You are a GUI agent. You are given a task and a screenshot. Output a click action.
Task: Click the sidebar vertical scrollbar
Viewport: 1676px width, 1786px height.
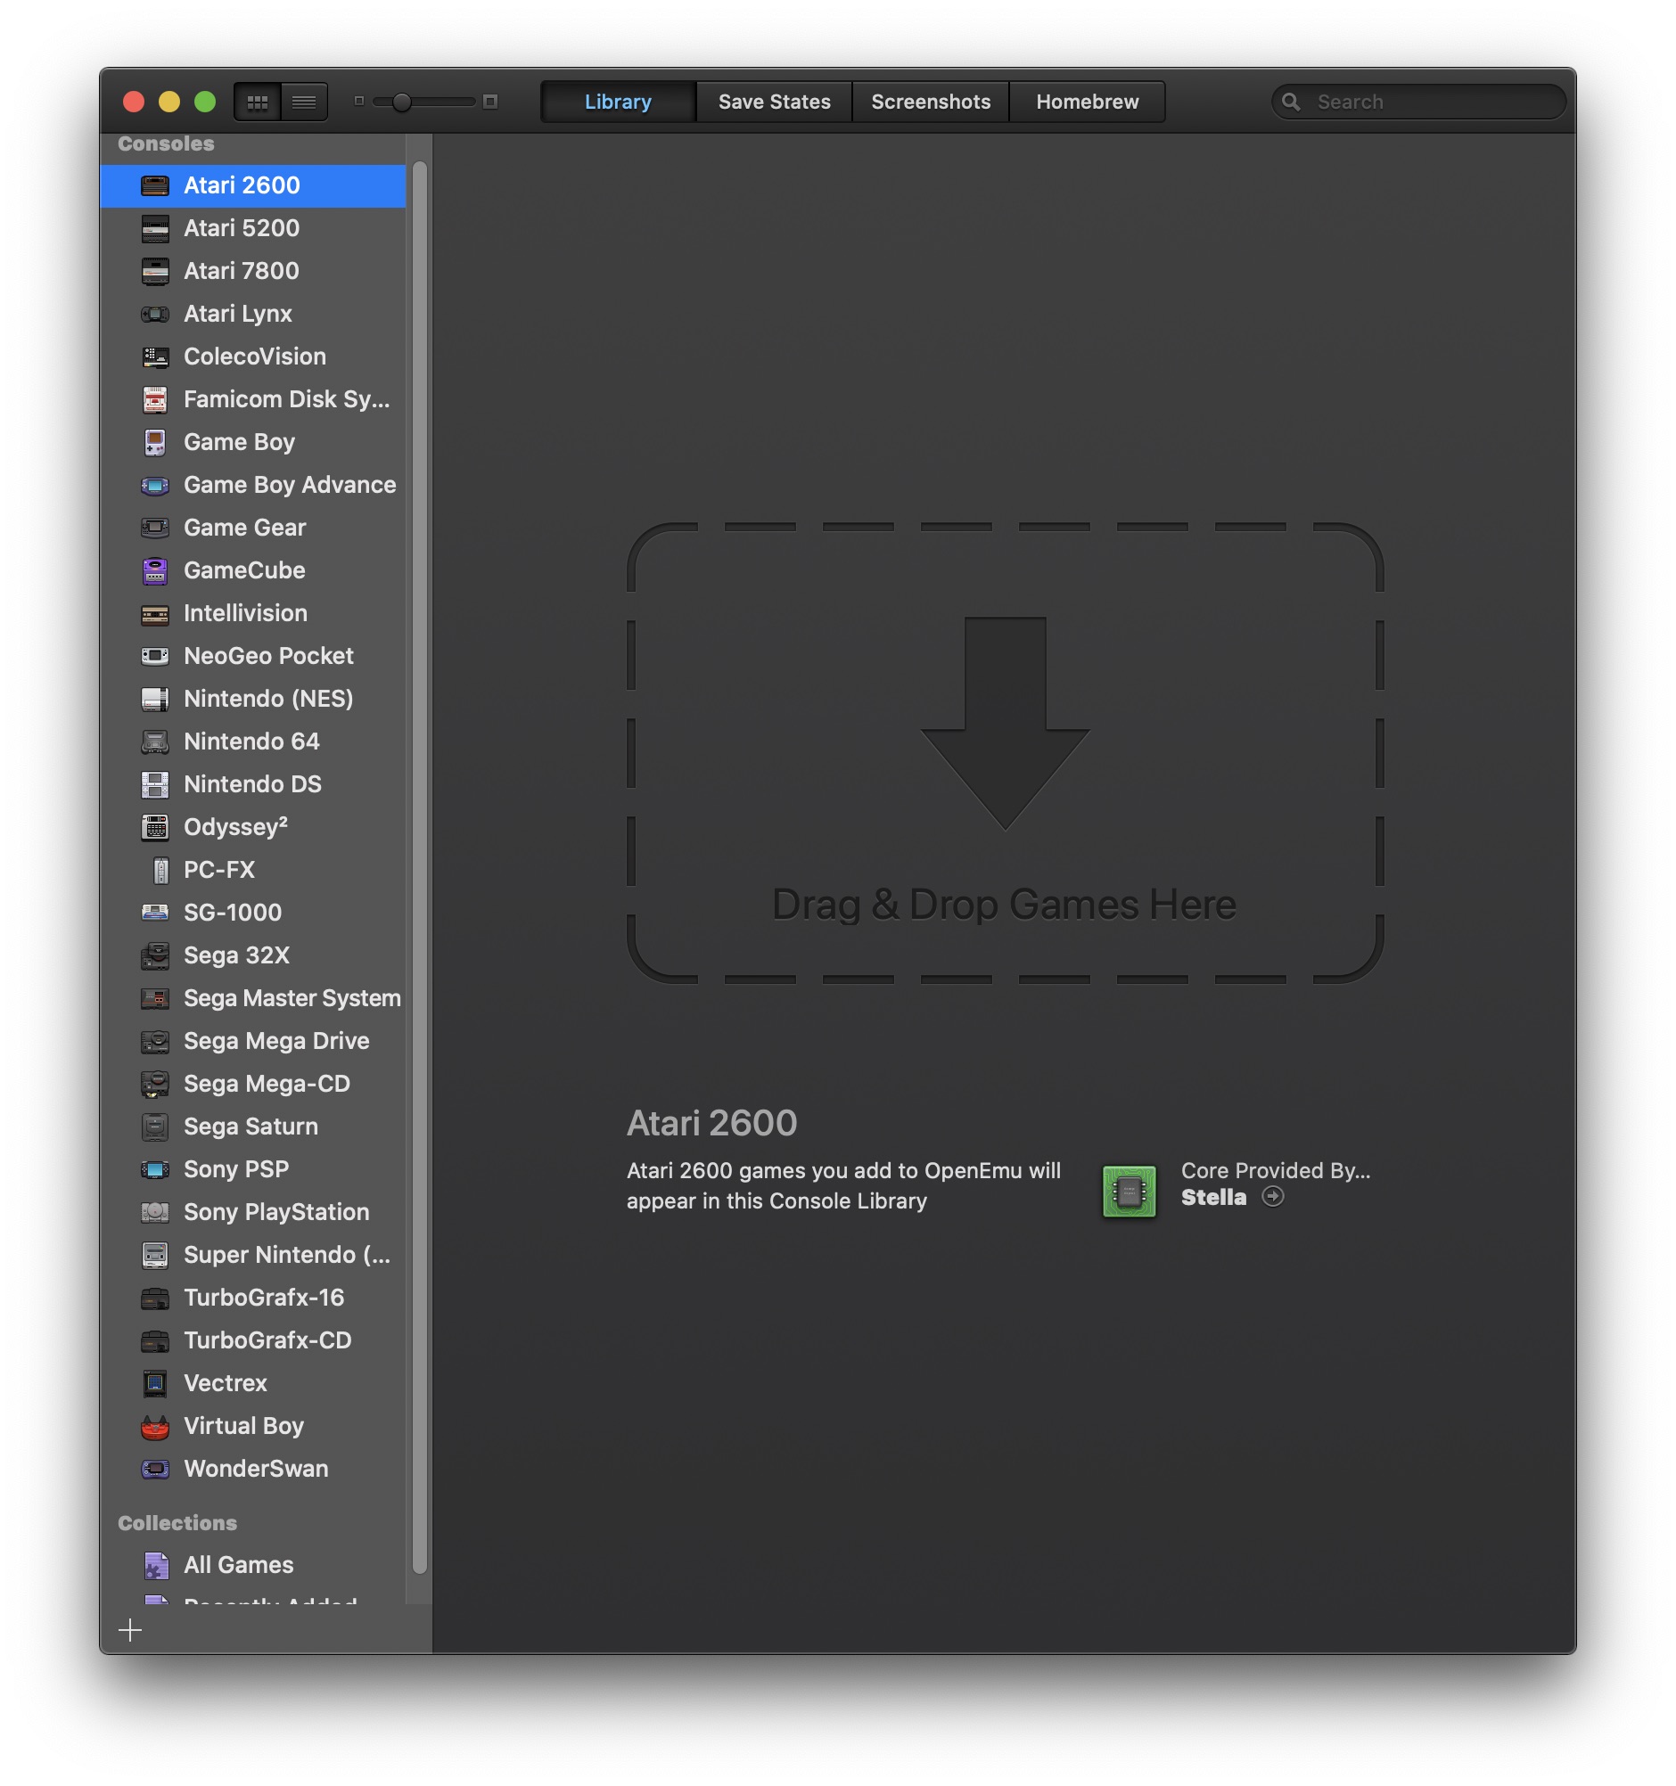point(419,867)
